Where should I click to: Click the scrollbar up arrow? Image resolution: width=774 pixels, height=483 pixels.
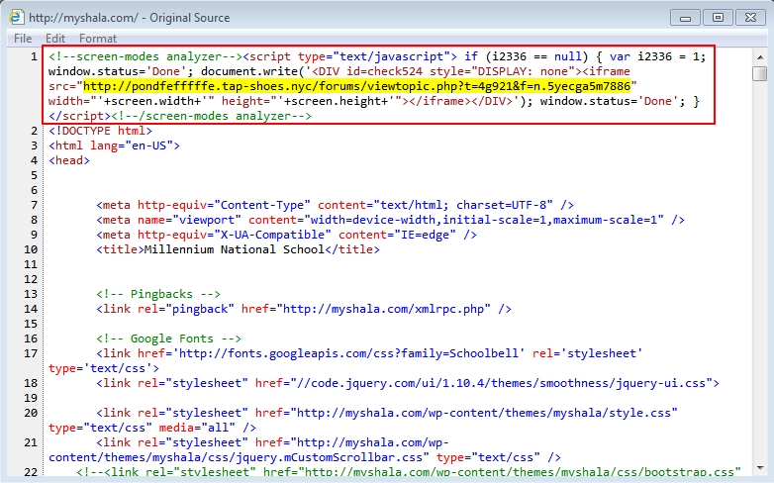pos(759,54)
